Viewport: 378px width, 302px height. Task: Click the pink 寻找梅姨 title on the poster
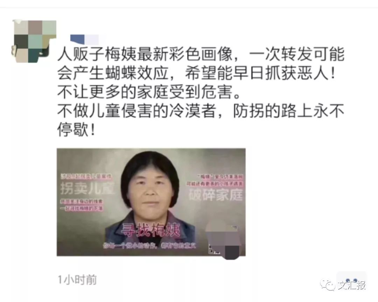pos(150,230)
